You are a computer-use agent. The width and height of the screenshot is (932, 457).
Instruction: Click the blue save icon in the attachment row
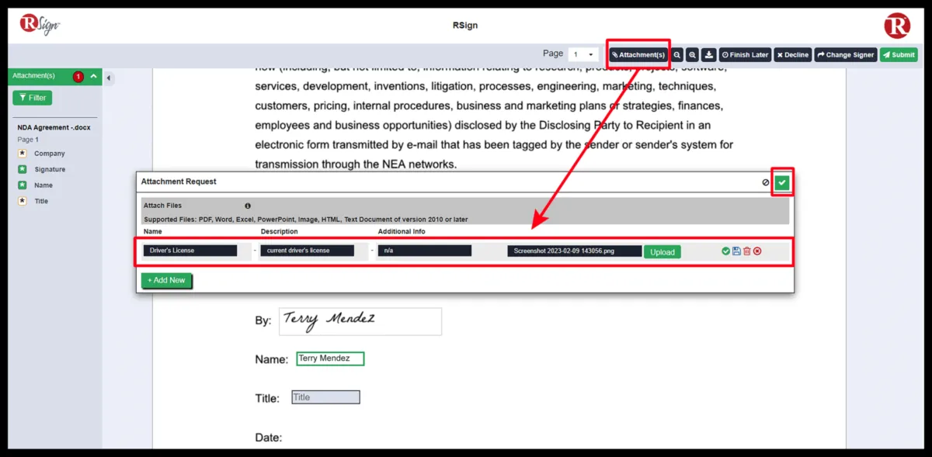[x=736, y=251]
